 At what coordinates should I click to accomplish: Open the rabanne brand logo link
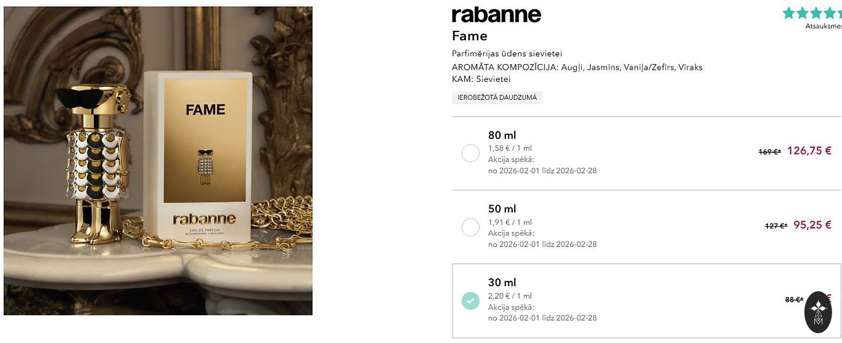pyautogui.click(x=496, y=15)
